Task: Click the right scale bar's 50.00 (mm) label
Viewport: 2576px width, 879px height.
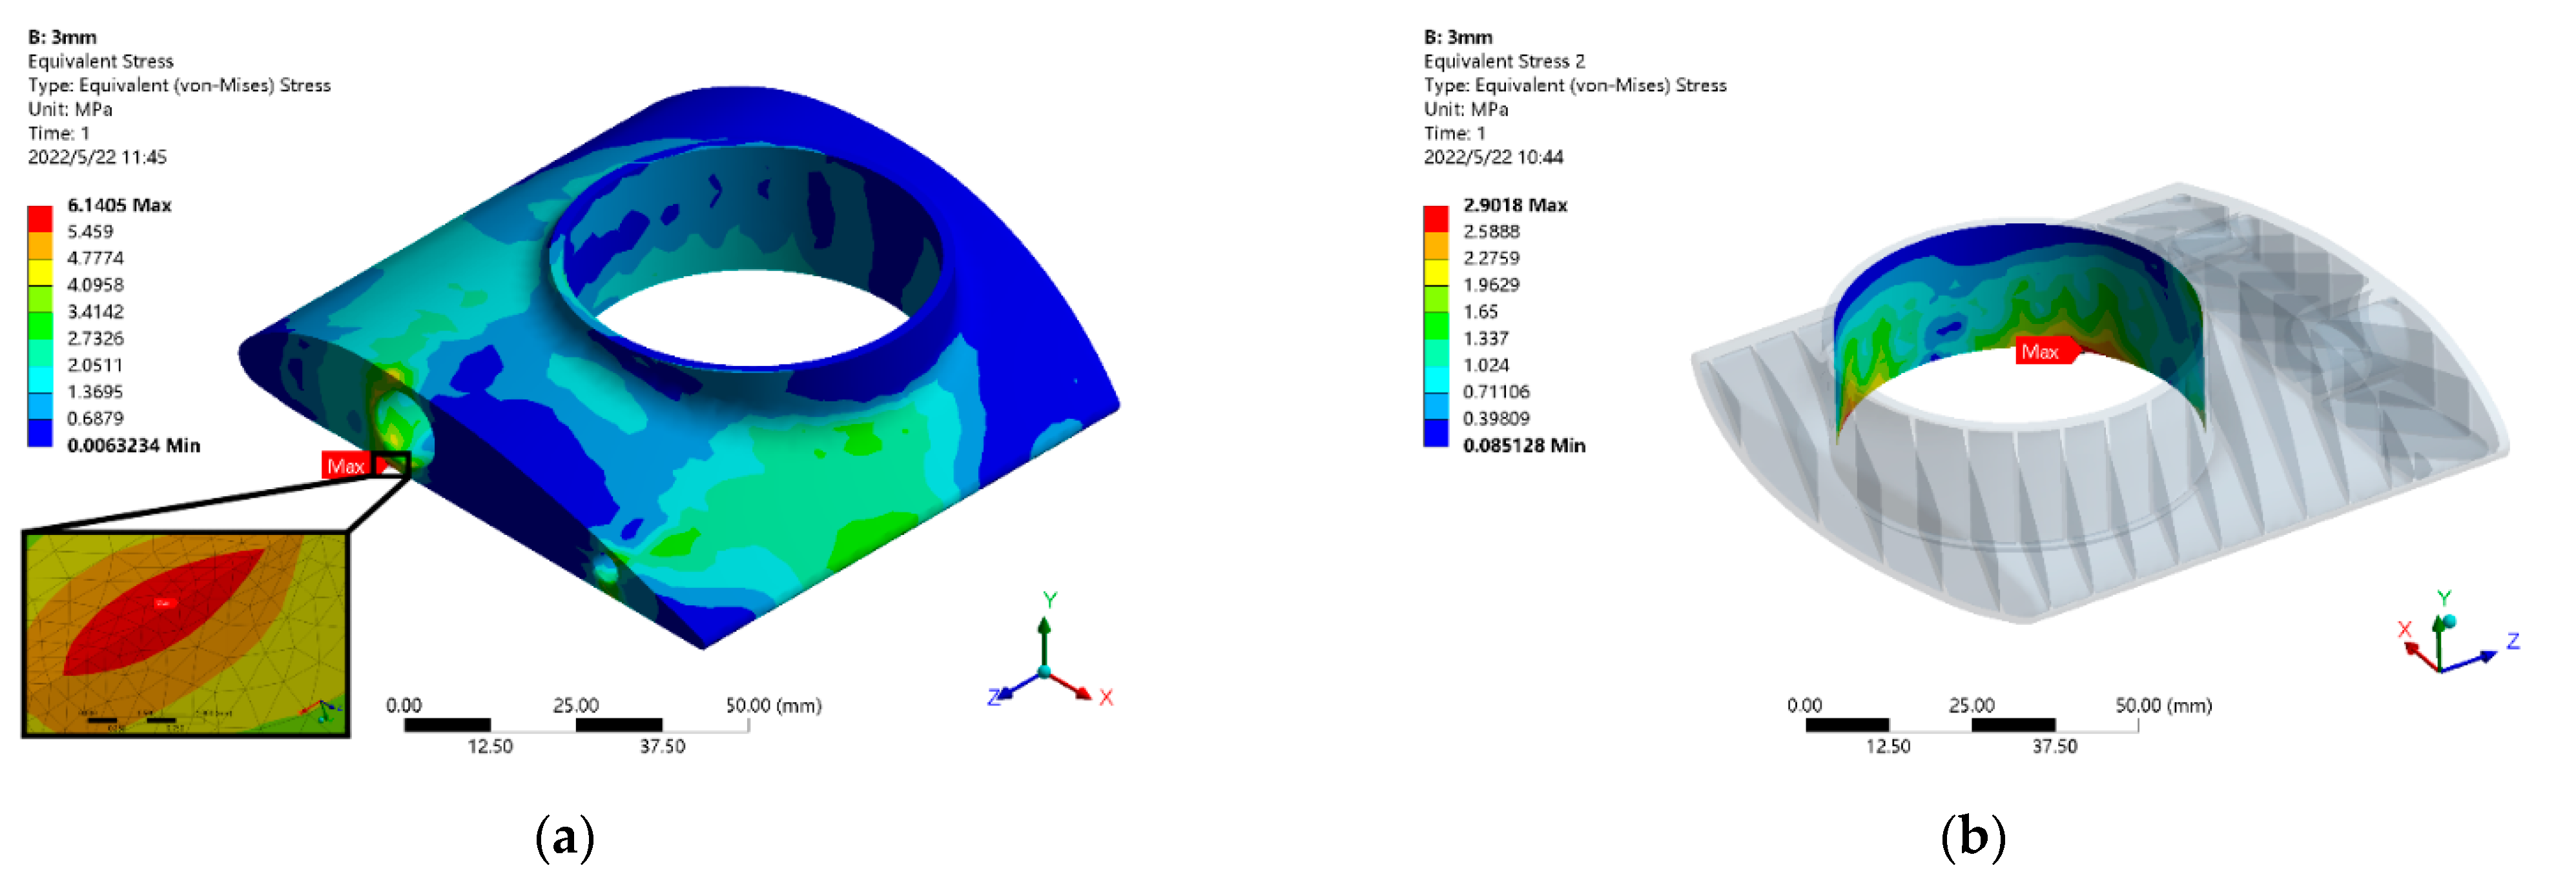Action: click(2163, 705)
